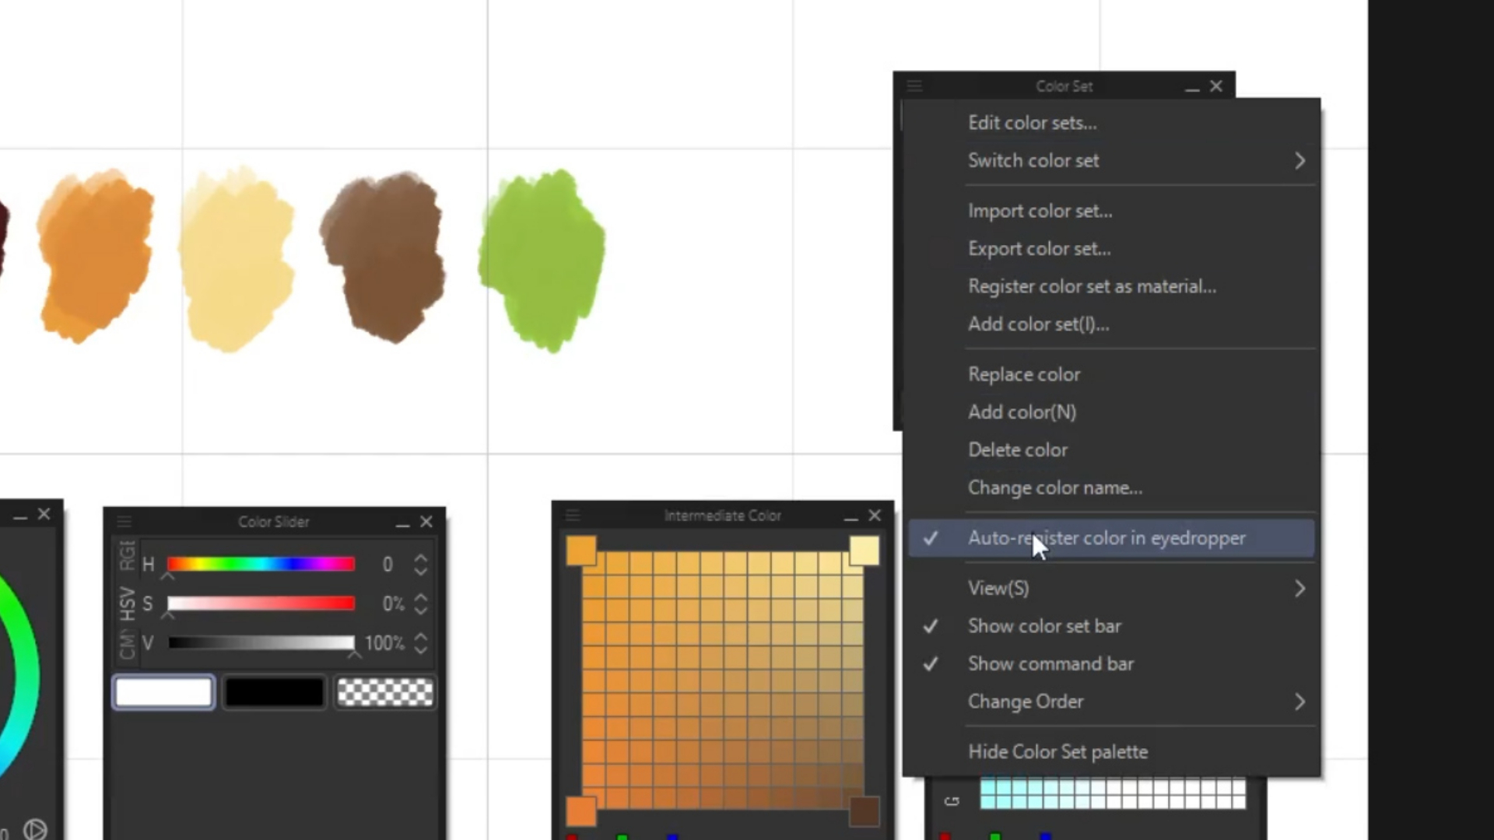Click the icon left of color set bar
The height and width of the screenshot is (840, 1494).
tap(952, 800)
